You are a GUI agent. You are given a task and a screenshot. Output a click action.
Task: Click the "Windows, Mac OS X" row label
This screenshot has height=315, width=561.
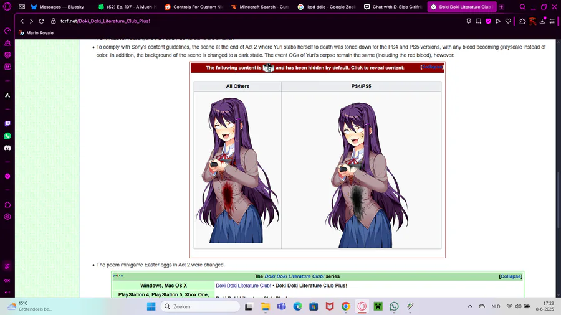(x=163, y=286)
